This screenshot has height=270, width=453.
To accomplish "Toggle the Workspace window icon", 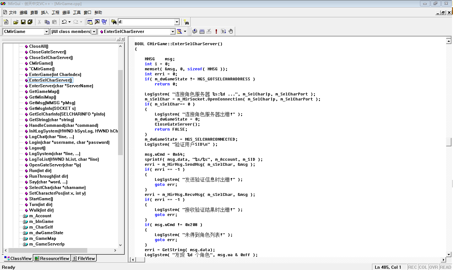I will pyautogui.click(x=90, y=22).
